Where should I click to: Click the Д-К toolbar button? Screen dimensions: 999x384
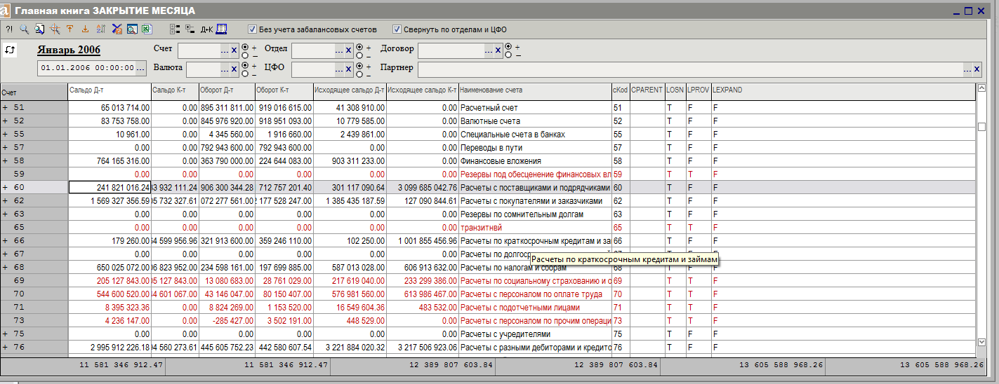[206, 29]
